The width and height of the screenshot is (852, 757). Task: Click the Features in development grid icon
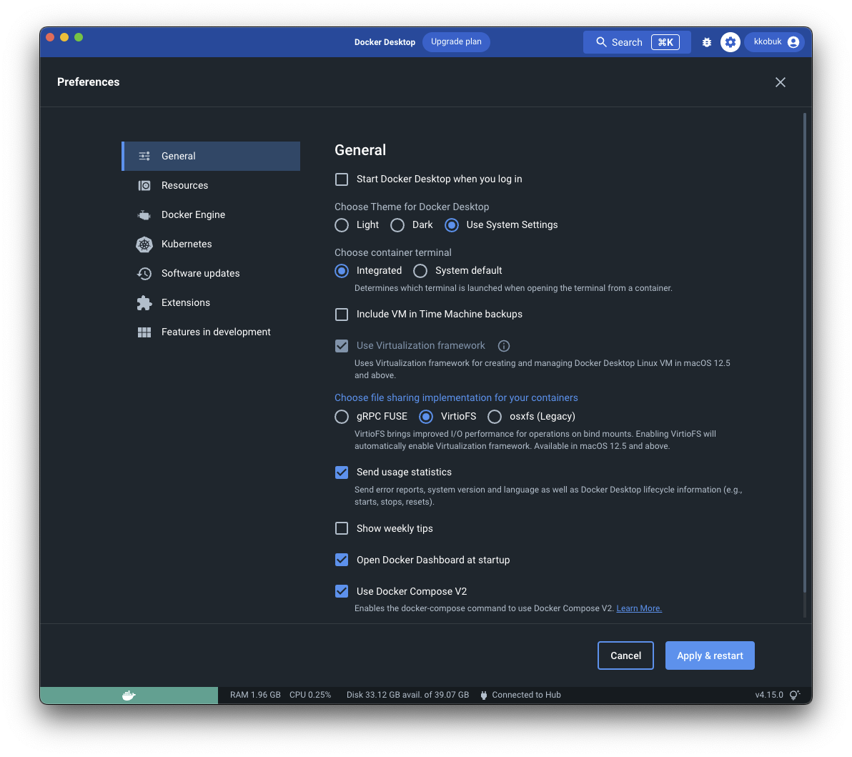[144, 332]
